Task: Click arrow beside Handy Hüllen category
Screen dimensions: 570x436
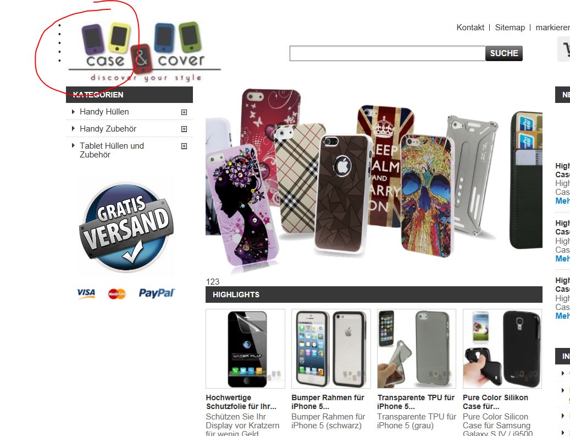Action: (x=73, y=112)
